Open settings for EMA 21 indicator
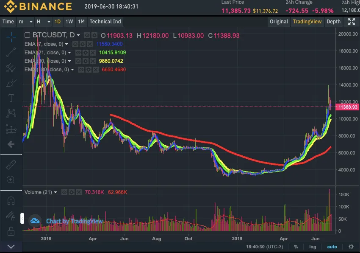The height and width of the screenshot is (253, 360). coord(86,53)
